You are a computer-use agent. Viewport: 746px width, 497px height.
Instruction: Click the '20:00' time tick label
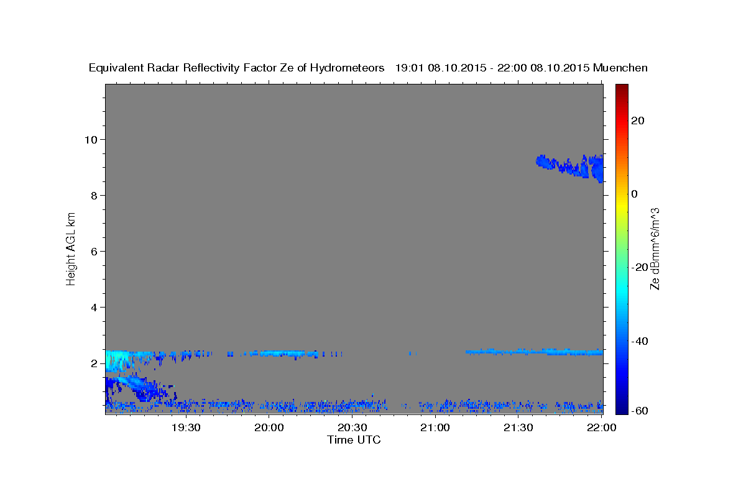point(269,428)
